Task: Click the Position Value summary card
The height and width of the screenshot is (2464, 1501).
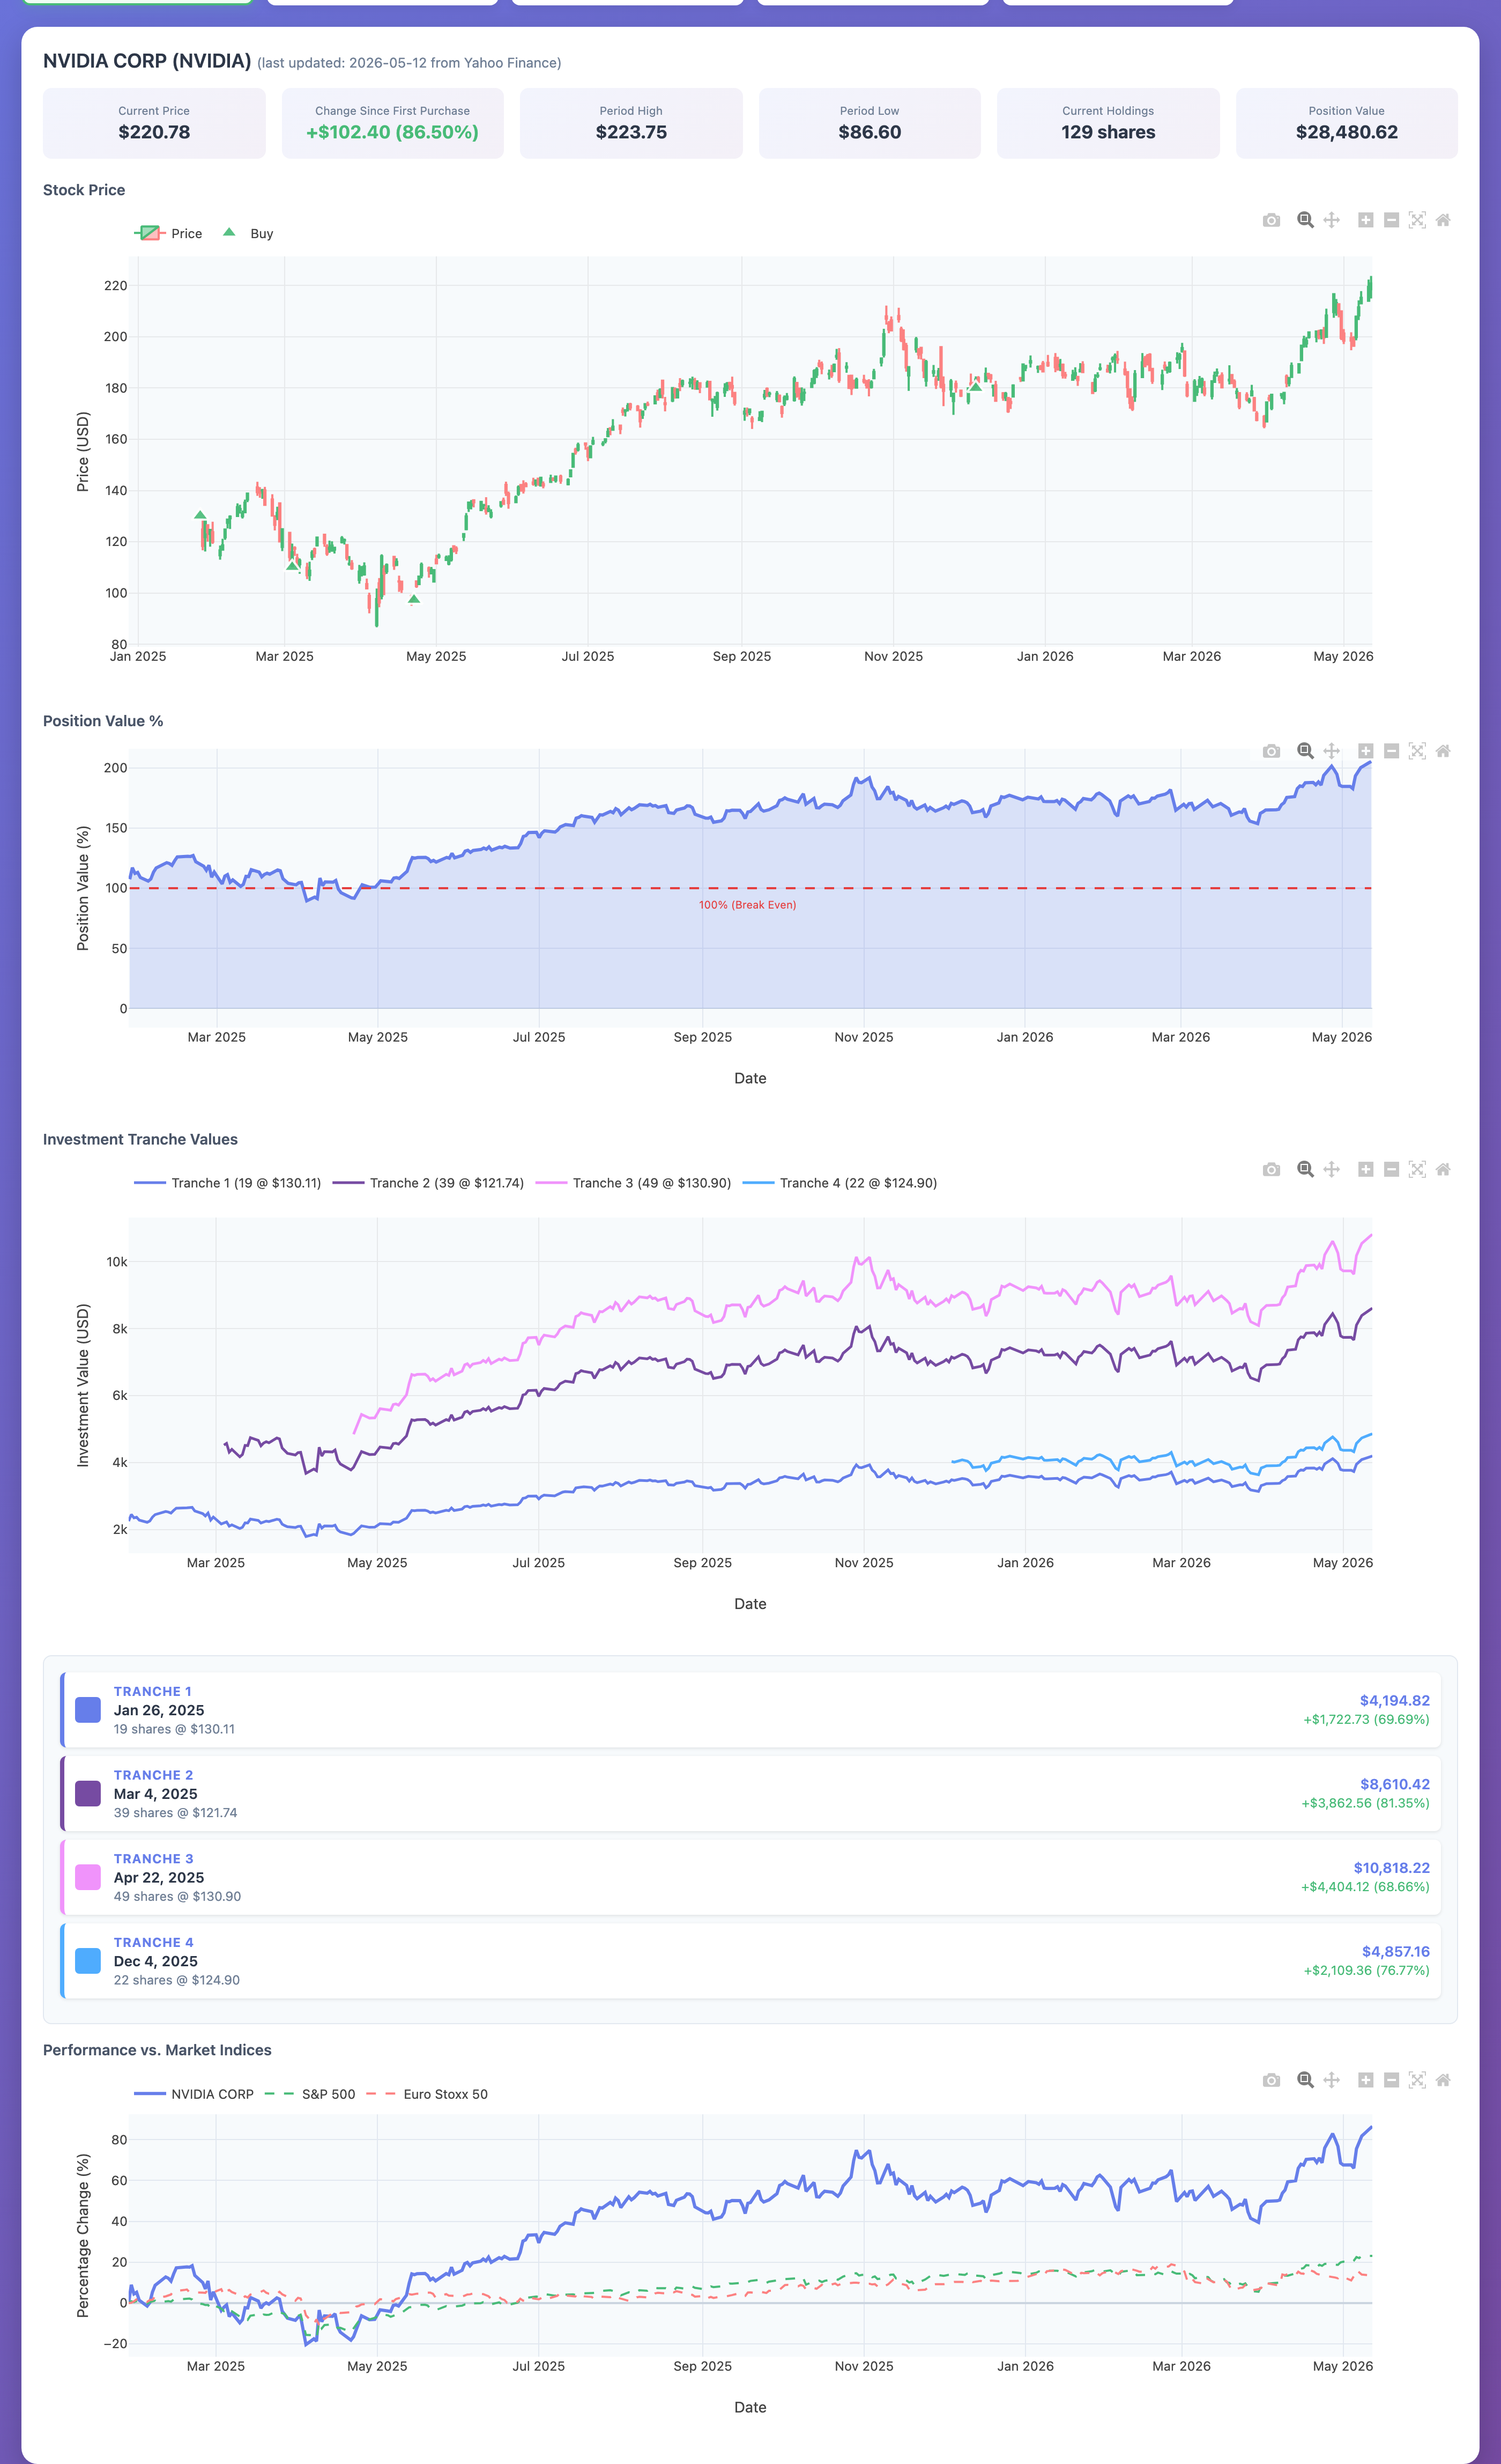Action: coord(1346,123)
